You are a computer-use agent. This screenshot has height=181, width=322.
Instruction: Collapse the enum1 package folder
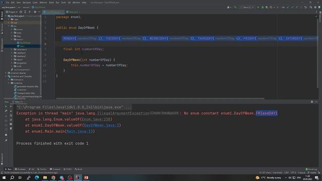[12, 39]
